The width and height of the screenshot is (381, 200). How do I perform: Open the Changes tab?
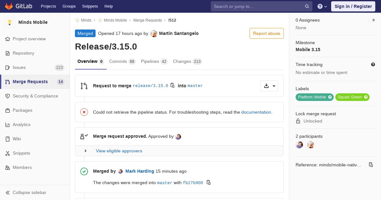tap(187, 62)
